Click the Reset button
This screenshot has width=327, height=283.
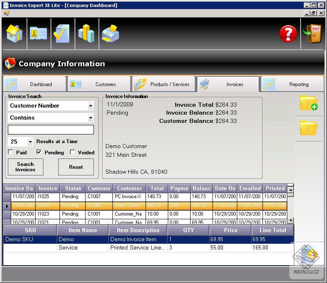click(76, 167)
